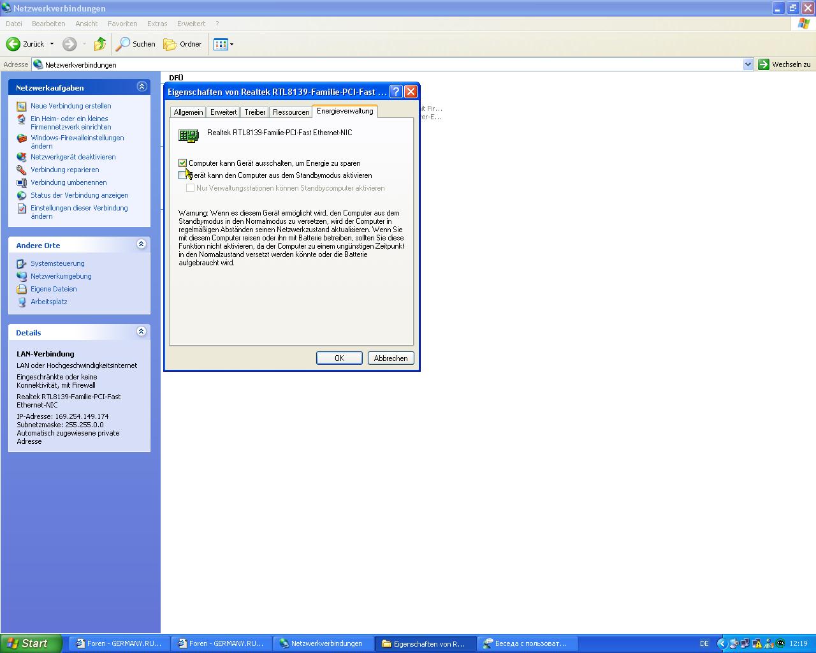Click the DE language indicator in tray
Screen dimensions: 816x653
pyautogui.click(x=704, y=643)
